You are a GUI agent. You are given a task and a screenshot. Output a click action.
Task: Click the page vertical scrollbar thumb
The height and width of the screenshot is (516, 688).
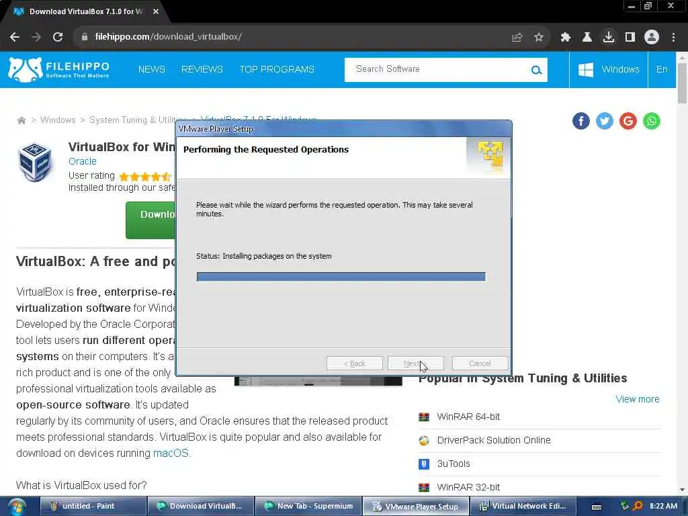pyautogui.click(x=682, y=83)
